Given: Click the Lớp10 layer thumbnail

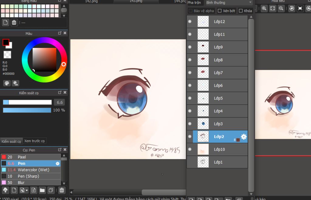Looking at the screenshot, I should pyautogui.click(x=203, y=149).
